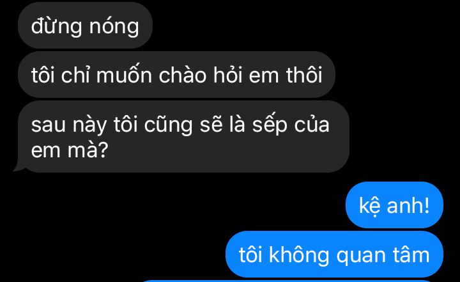Select the sent 'kệ anh!' bubble

coord(394,205)
